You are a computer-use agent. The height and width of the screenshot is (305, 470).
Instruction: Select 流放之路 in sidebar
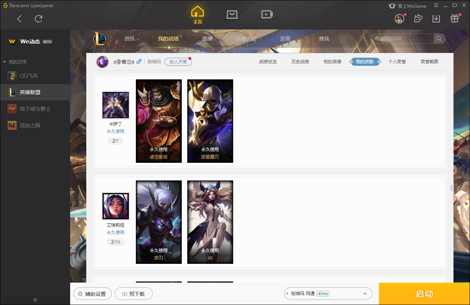tap(35, 125)
